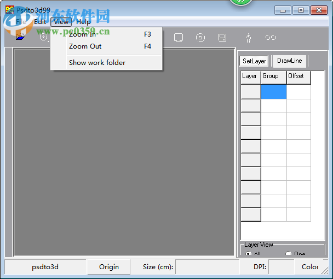This screenshot has width=333, height=279.
Task: Switch to the DrawLine tab
Action: coord(290,61)
